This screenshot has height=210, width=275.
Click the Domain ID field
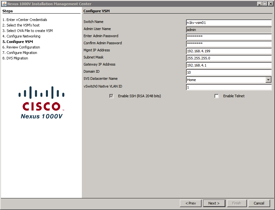click(x=229, y=72)
